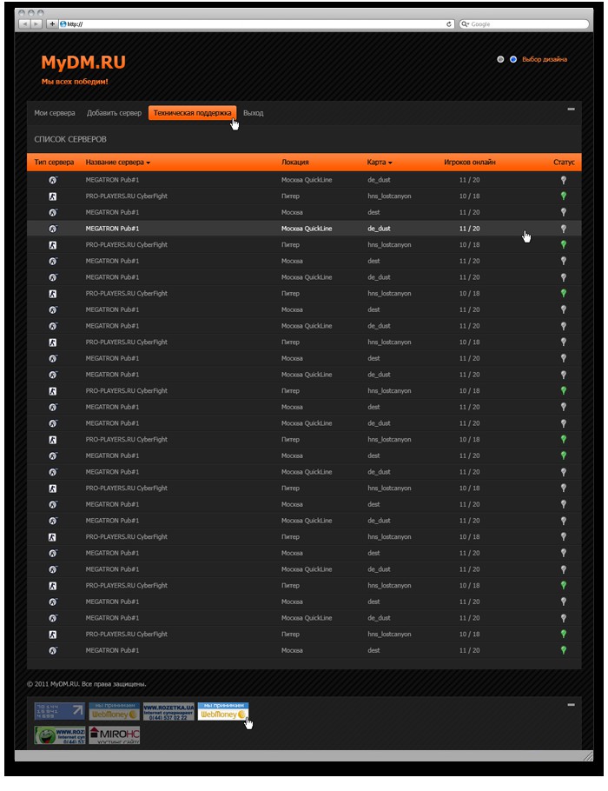Click server type icon of first PRO-PLAYERS.RU row
Screen dimensions: 608x791
pos(52,196)
